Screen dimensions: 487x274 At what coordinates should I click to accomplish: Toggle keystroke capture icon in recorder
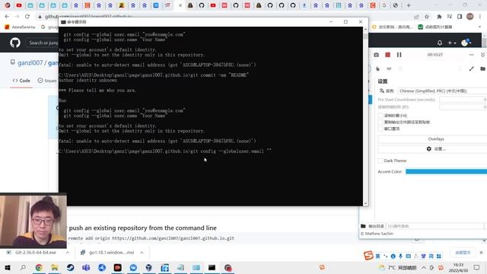[389, 68]
